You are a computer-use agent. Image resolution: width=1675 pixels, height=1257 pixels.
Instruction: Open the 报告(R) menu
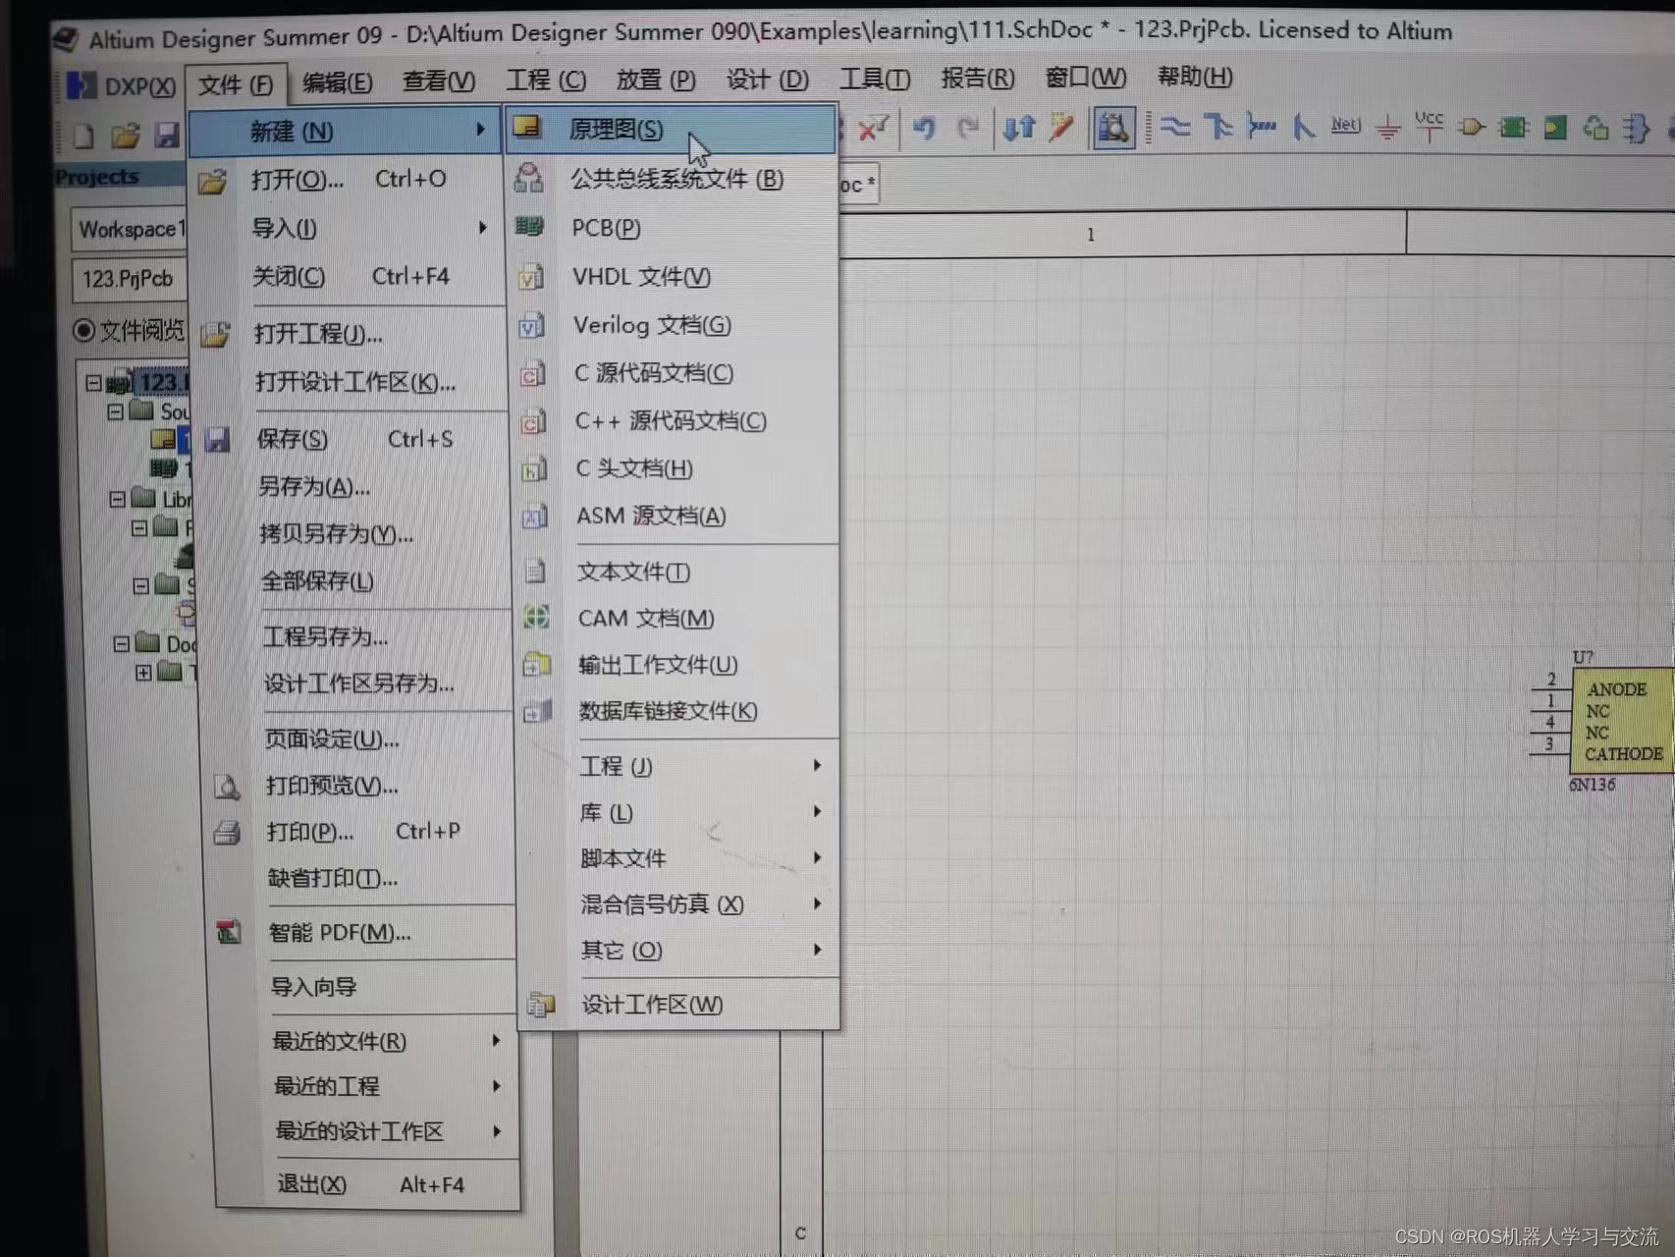(978, 78)
